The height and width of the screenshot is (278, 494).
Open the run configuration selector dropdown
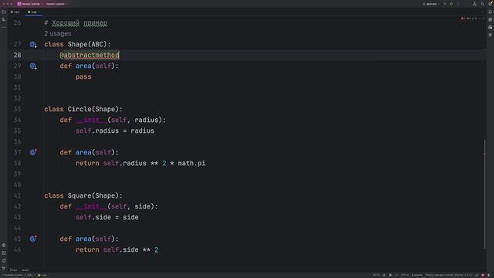pyautogui.click(x=431, y=4)
